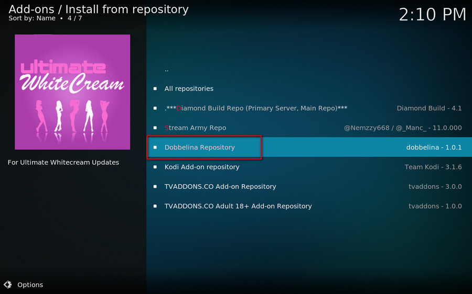This screenshot has width=472, height=294.
Task: Choose Kodi Add-on repository
Action: (x=202, y=167)
